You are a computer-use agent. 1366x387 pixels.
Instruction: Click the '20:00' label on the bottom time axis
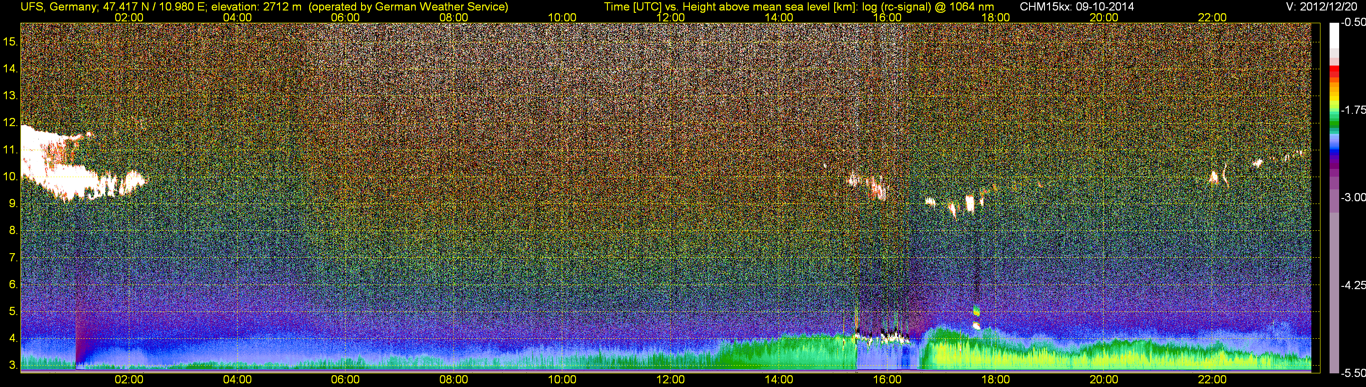point(1104,380)
